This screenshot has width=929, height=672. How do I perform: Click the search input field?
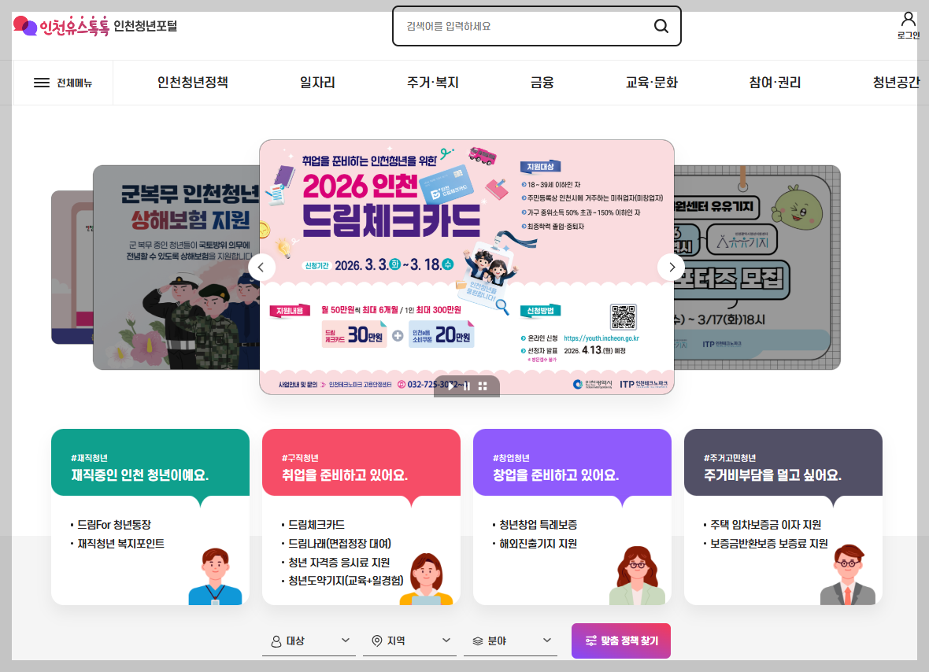520,26
